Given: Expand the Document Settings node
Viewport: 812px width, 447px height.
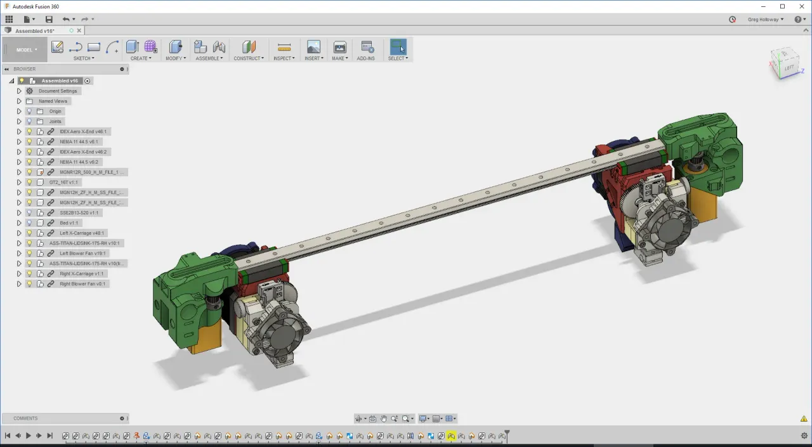Looking at the screenshot, I should tap(19, 91).
